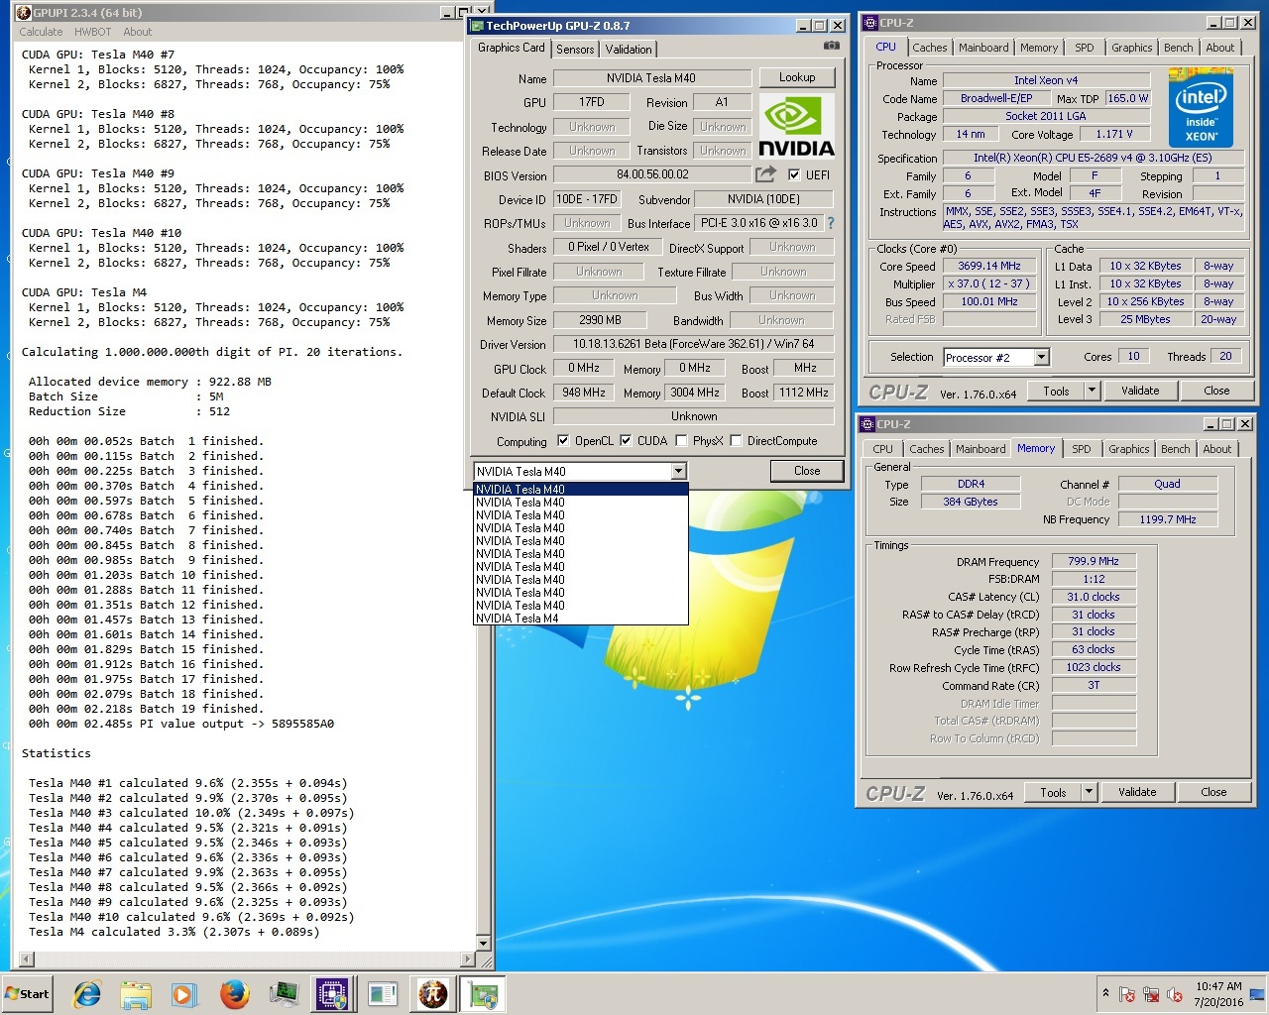This screenshot has height=1015, width=1269.
Task: Open GPUPI HWBOT menu
Action: click(x=93, y=32)
